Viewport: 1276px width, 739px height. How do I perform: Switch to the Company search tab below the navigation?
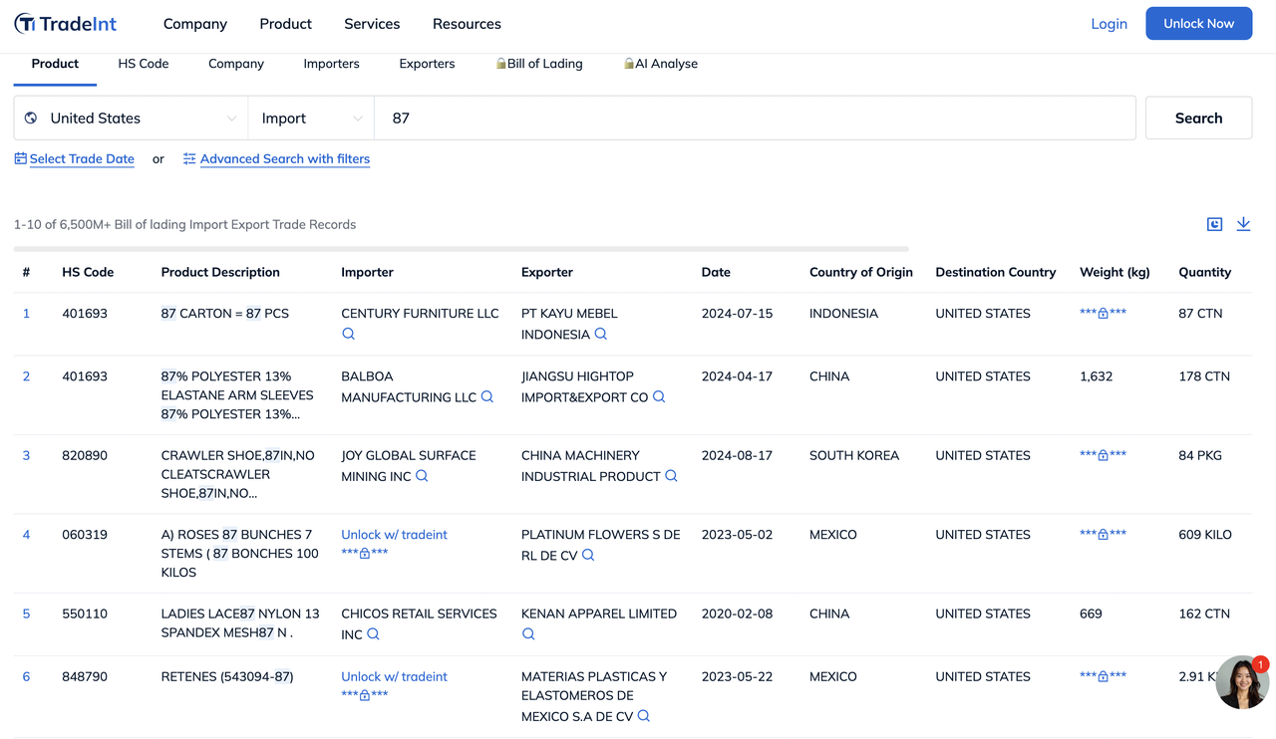(x=236, y=64)
